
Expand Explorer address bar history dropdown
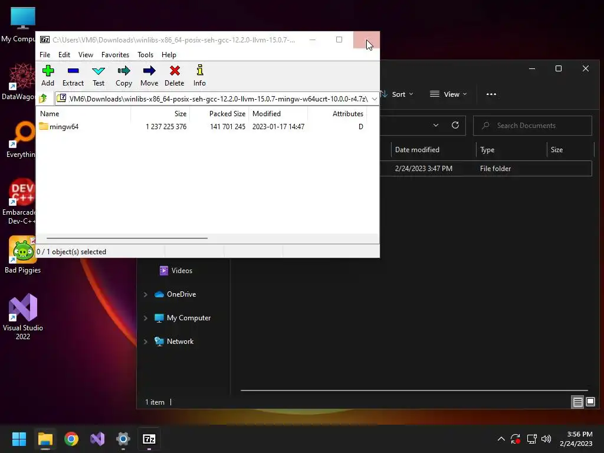point(436,125)
